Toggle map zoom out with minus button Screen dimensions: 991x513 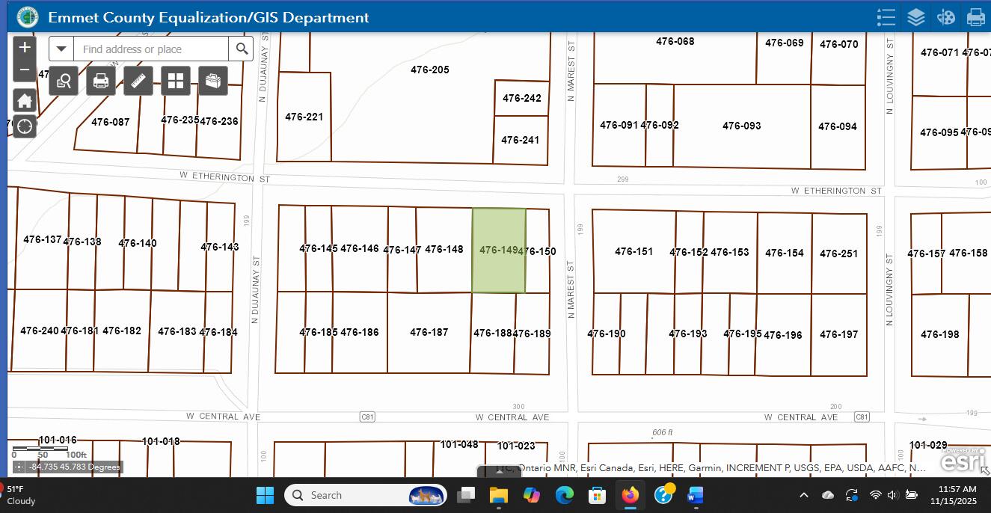pos(24,69)
